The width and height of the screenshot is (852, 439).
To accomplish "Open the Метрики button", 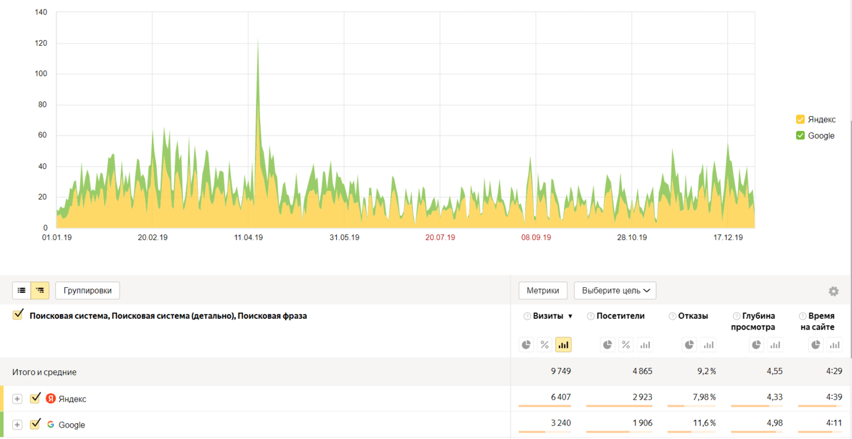I will tap(543, 290).
